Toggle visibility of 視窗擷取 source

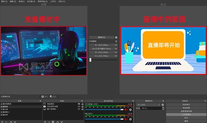(x=79, y=104)
